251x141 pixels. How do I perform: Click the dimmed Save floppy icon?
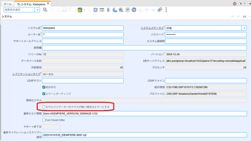pyautogui.click(x=64, y=10)
